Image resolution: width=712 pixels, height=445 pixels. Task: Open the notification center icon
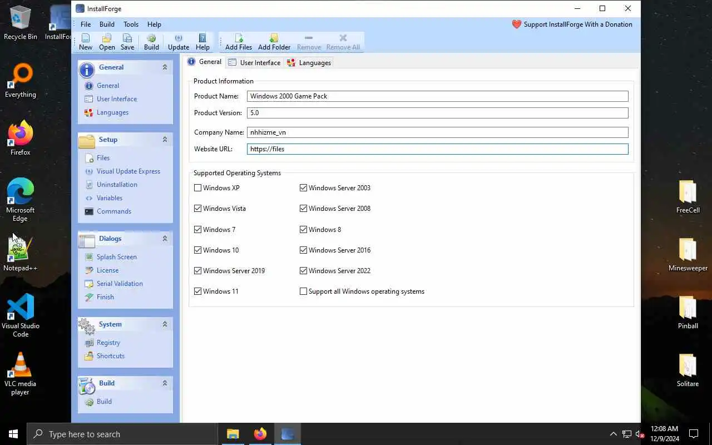[x=694, y=434]
